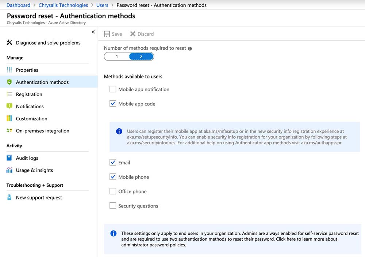Click the Notifications icon in sidebar
The image size is (365, 257).
[x=9, y=106]
